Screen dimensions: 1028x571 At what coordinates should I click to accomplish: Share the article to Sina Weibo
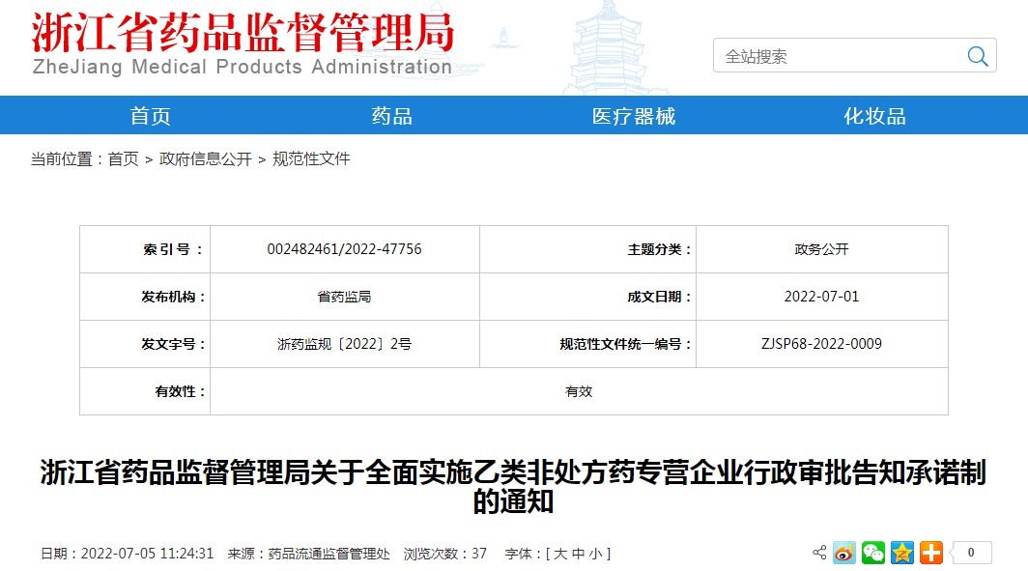coord(844,553)
